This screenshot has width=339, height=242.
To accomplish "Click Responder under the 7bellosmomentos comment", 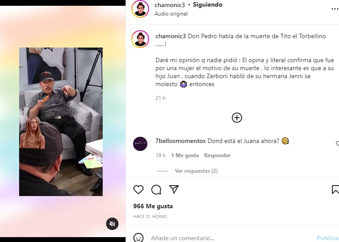I will coord(217,155).
